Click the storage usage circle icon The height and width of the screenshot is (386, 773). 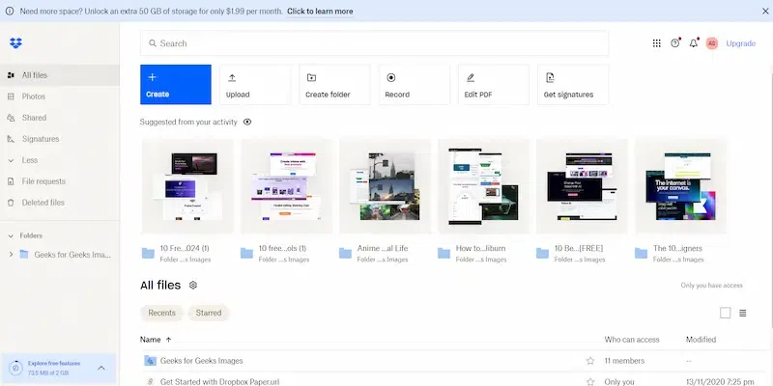16,368
